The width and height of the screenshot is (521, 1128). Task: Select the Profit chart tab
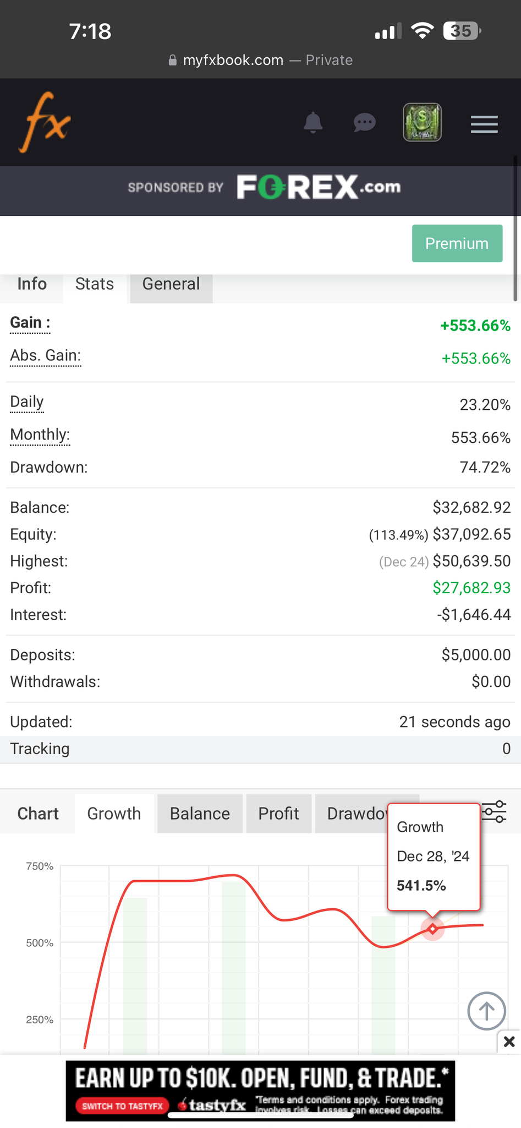tap(278, 814)
